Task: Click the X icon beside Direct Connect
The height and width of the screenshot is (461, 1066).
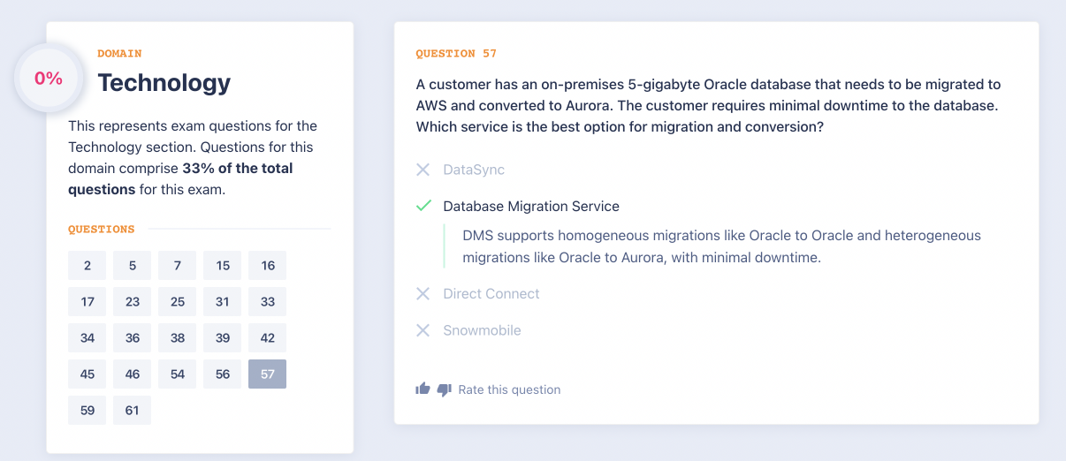Action: pos(423,293)
